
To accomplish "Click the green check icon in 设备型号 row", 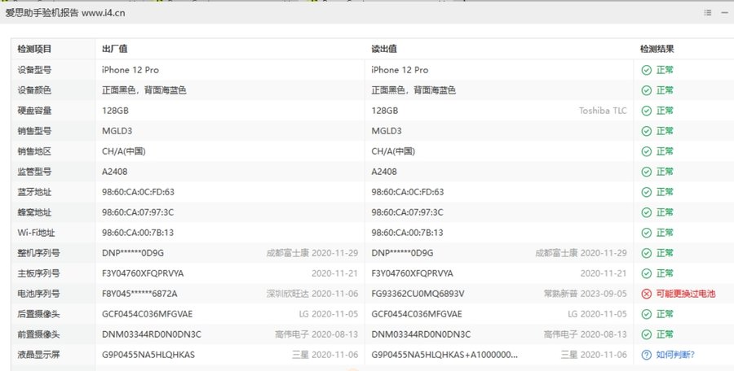I will coord(647,70).
